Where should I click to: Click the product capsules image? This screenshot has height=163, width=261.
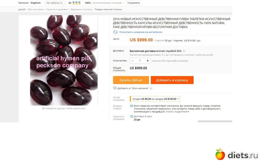64,60
